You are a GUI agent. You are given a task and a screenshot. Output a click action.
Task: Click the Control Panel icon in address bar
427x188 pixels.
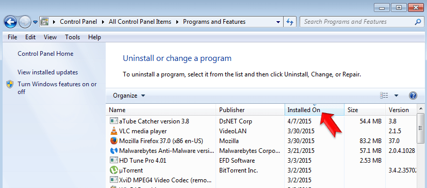pos(44,22)
